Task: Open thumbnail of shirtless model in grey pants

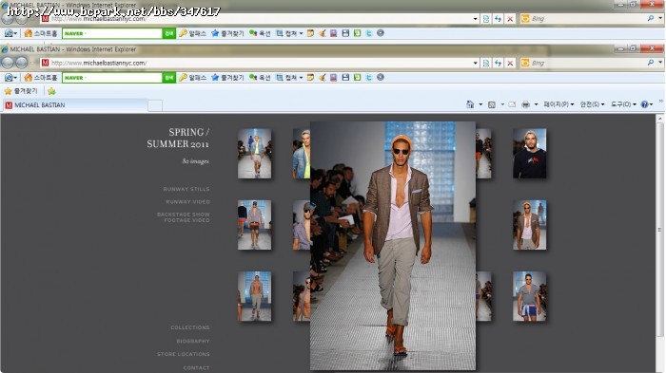Action: 254,296
